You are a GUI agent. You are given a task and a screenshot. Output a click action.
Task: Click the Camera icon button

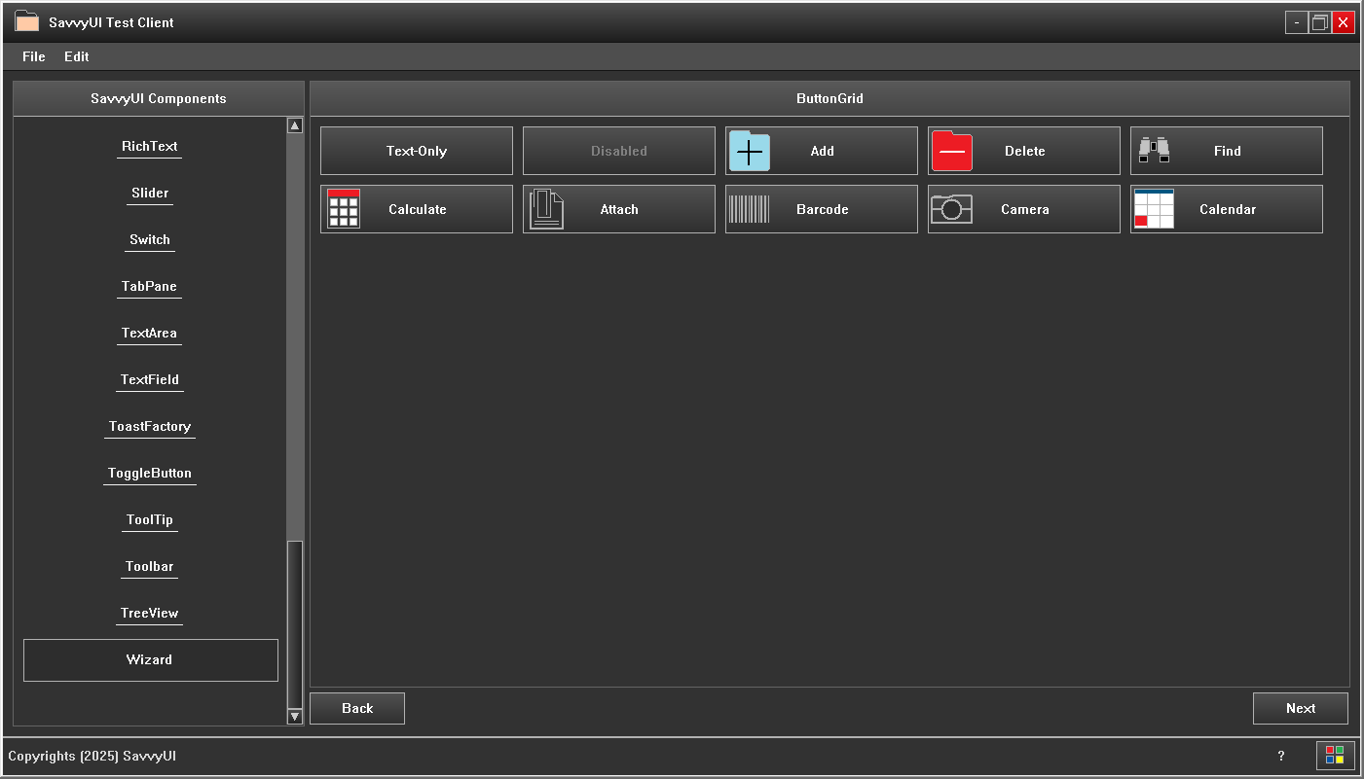coord(1023,209)
